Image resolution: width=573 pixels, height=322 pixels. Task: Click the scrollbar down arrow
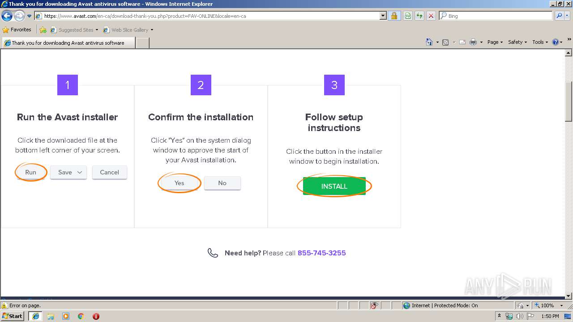pos(569,296)
